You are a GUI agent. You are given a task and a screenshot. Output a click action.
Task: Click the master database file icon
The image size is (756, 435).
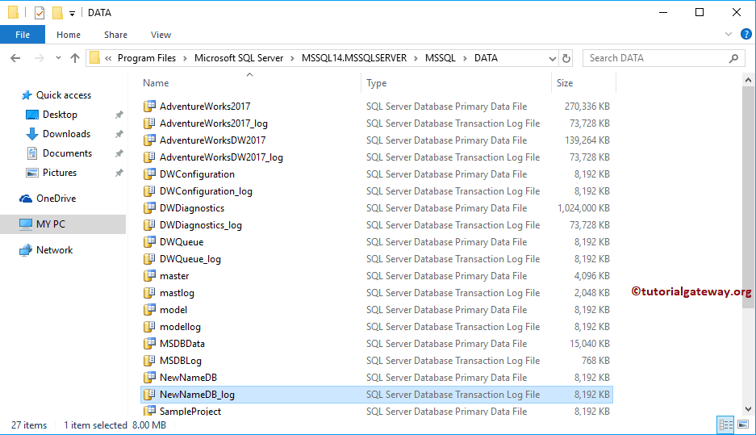tap(149, 275)
